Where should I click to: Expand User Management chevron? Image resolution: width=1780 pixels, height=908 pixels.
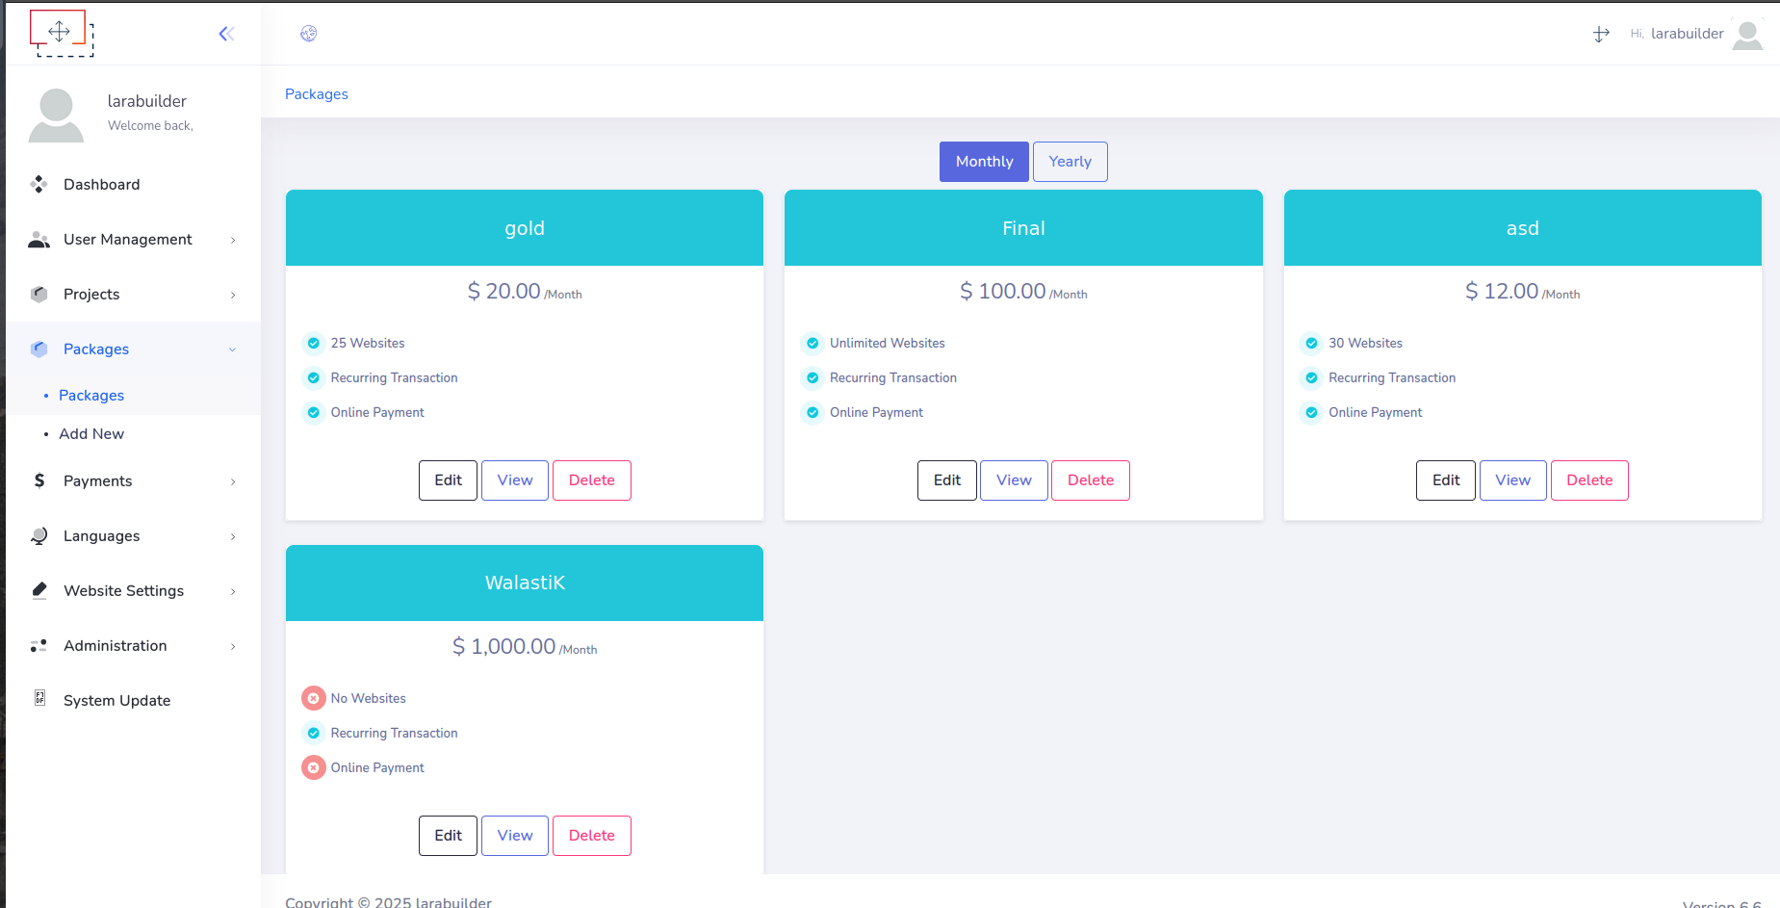(233, 240)
